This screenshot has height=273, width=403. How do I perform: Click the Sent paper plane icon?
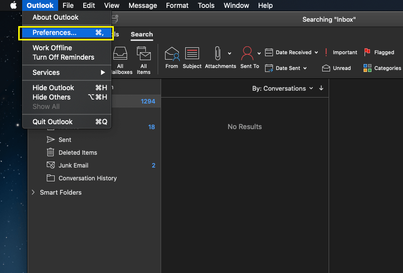[51, 139]
